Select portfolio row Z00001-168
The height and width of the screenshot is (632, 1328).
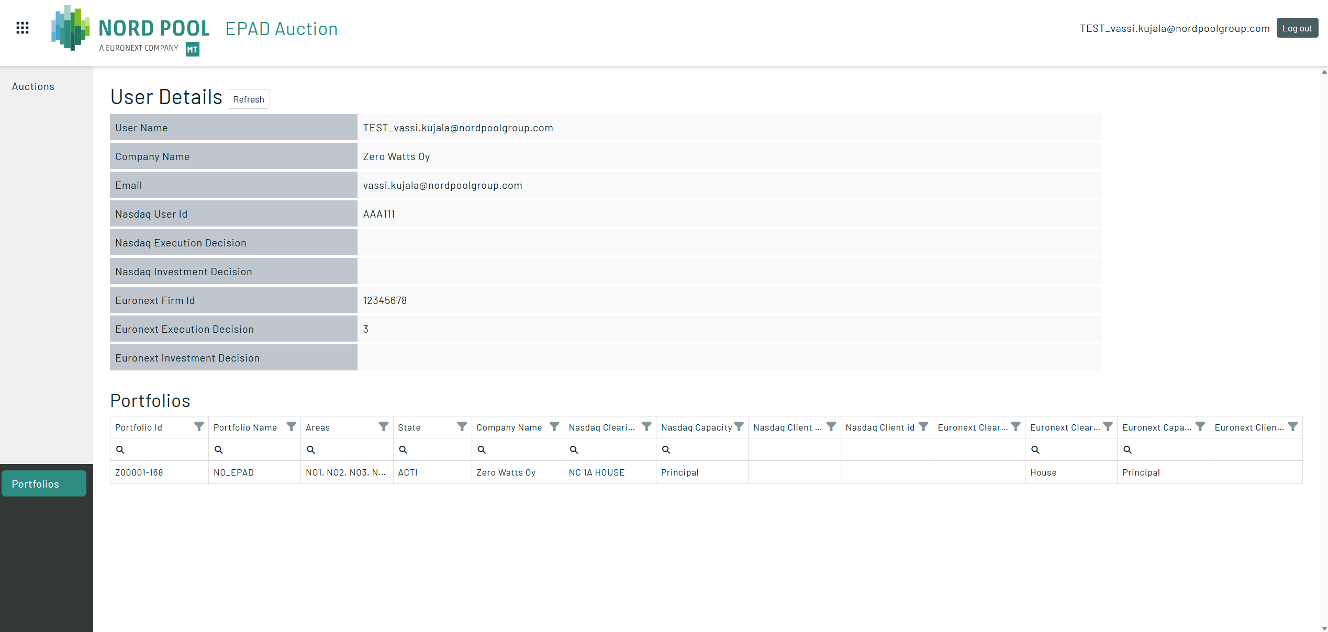[x=139, y=472]
